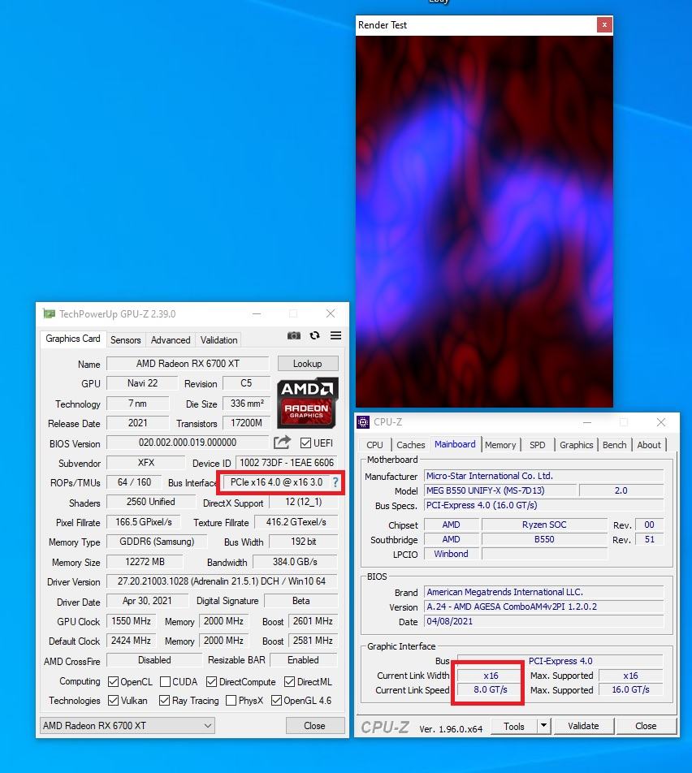Click the GPU-Z title bar app icon
Viewport: 692px width, 773px height.
tap(49, 313)
